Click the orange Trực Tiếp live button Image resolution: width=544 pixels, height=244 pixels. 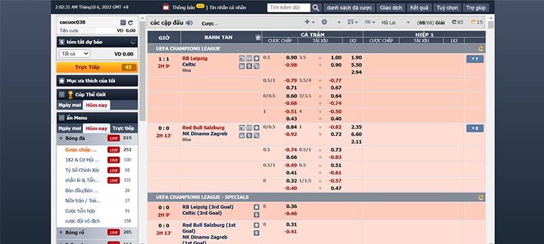pos(97,67)
